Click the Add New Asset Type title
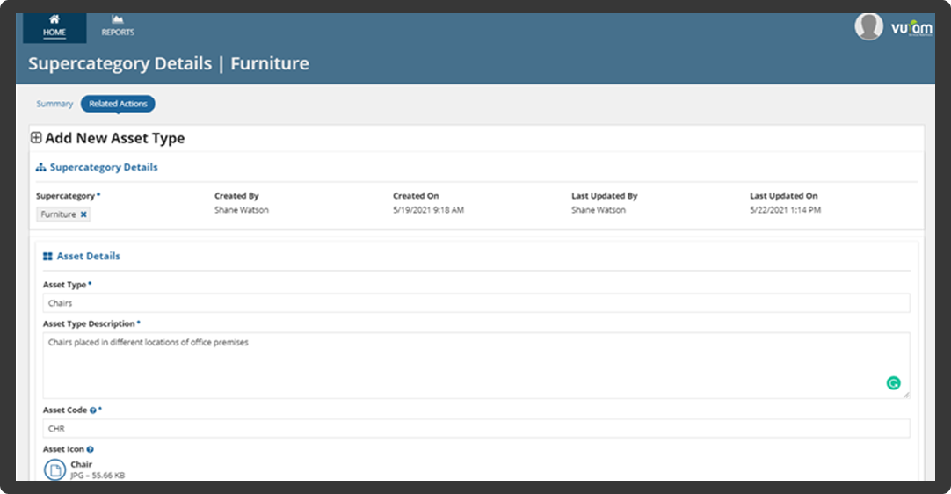The image size is (951, 494). pos(114,138)
